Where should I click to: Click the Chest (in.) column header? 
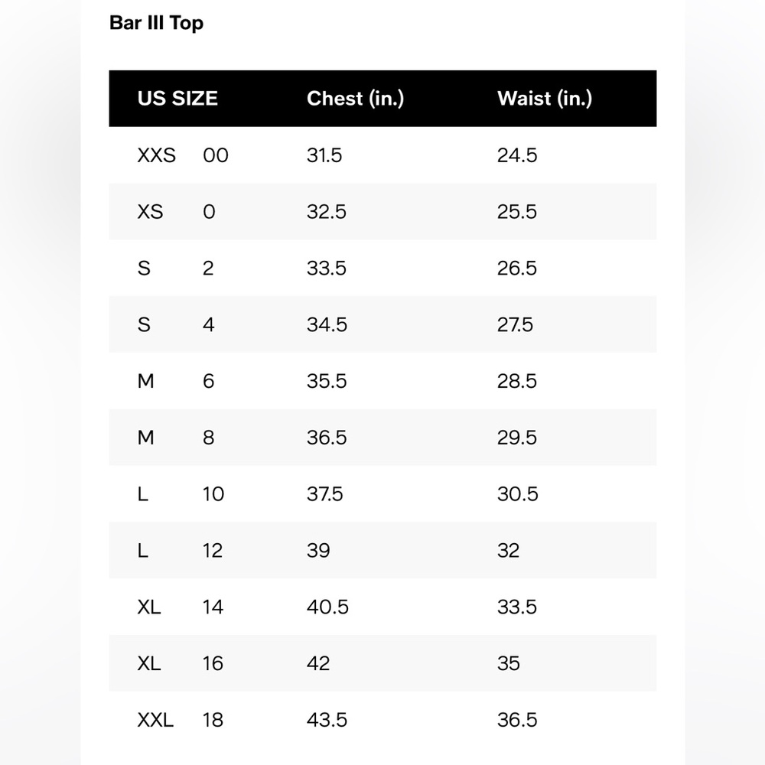355,99
